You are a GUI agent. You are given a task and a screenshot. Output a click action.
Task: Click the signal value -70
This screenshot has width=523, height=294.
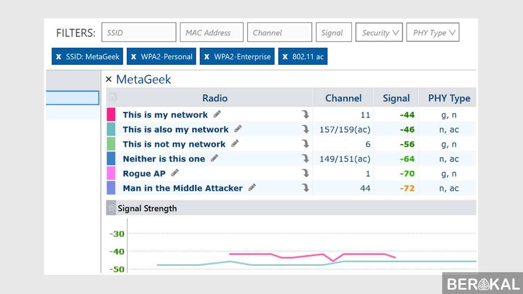407,173
